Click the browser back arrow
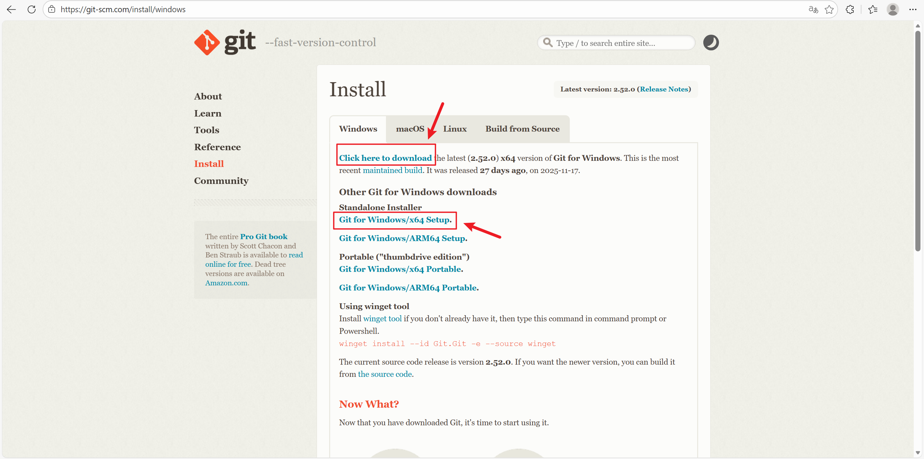Image resolution: width=924 pixels, height=459 pixels. coord(12,10)
